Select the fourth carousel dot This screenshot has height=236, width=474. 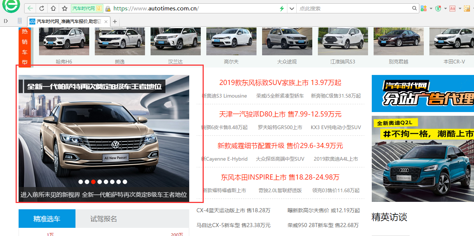pos(100,182)
